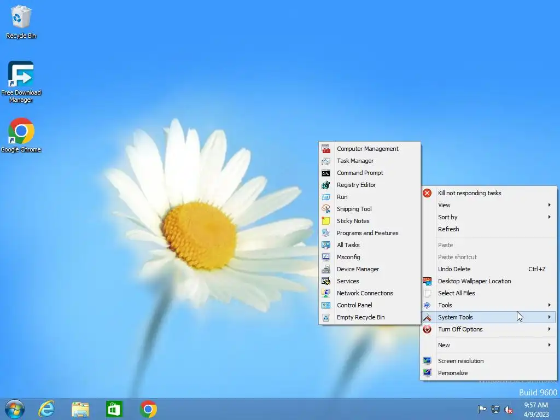Click the Action Center flag tray icon
The width and height of the screenshot is (560, 420).
pos(482,409)
